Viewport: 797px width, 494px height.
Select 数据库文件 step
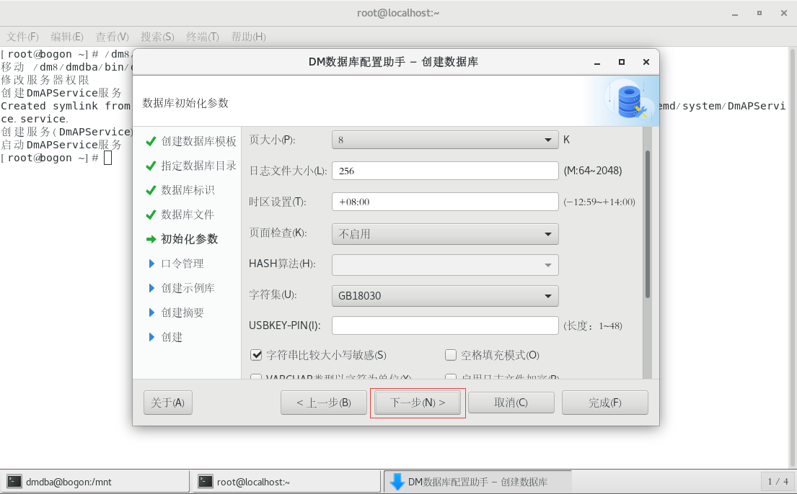(x=188, y=215)
